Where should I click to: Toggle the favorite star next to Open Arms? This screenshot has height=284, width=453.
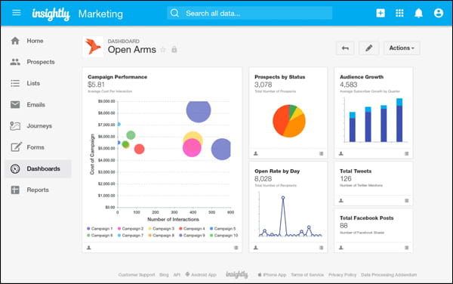click(163, 50)
